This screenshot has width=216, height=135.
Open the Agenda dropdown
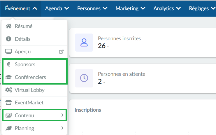click(x=57, y=8)
